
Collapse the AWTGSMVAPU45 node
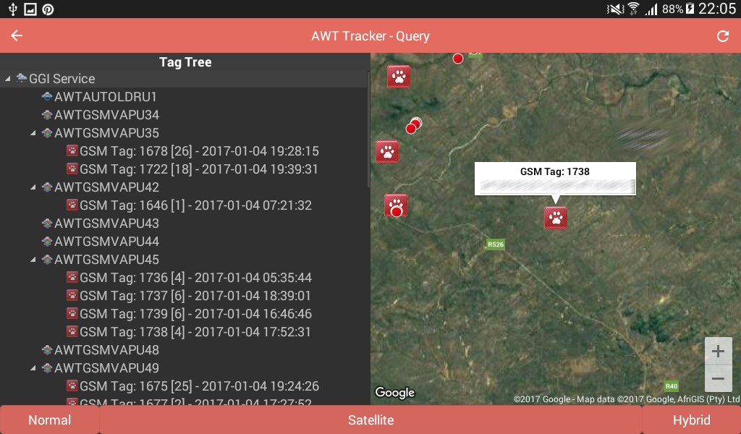click(33, 260)
